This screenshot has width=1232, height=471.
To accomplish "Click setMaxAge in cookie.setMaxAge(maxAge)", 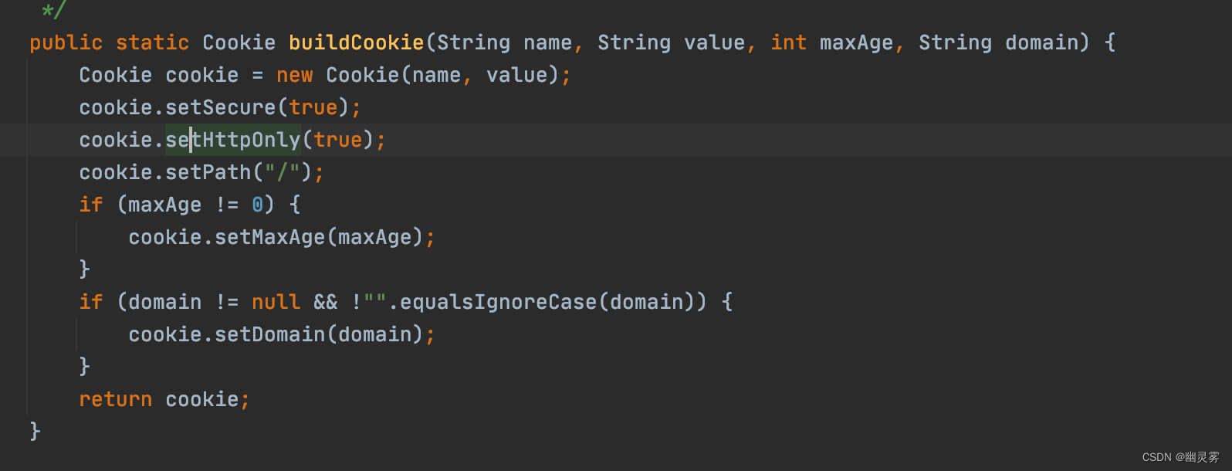I will pyautogui.click(x=270, y=237).
